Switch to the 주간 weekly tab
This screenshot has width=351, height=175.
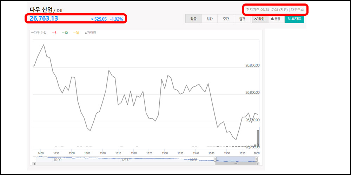[x=226, y=19]
